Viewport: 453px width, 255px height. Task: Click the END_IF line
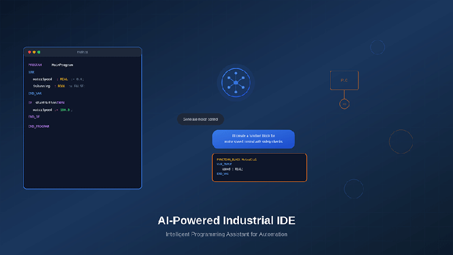pyautogui.click(x=34, y=117)
